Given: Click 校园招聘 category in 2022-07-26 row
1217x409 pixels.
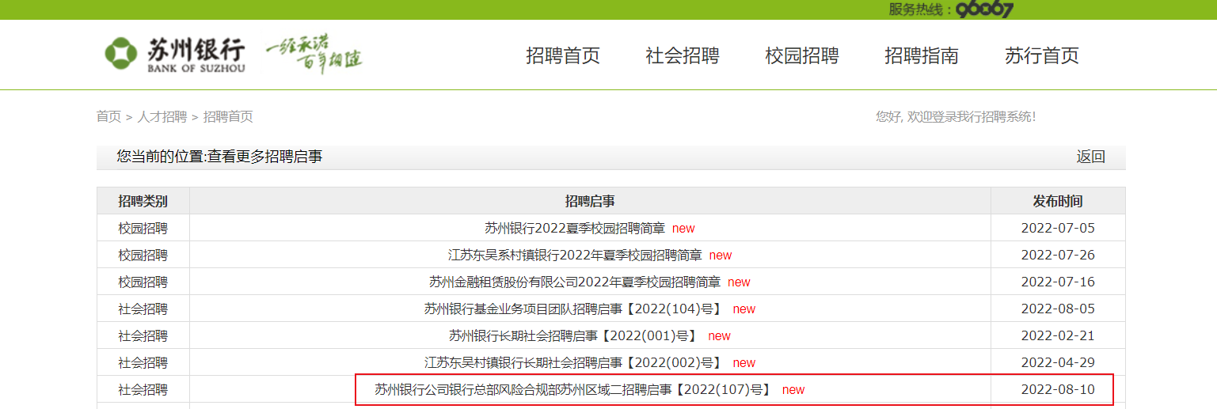Looking at the screenshot, I should tap(143, 255).
